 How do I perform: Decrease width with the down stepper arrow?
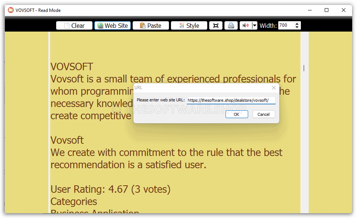pos(297,27)
